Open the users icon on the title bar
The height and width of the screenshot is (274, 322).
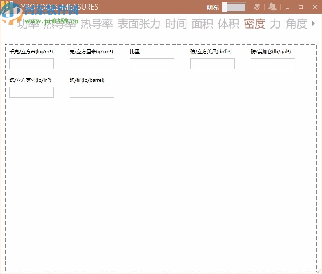point(272,7)
